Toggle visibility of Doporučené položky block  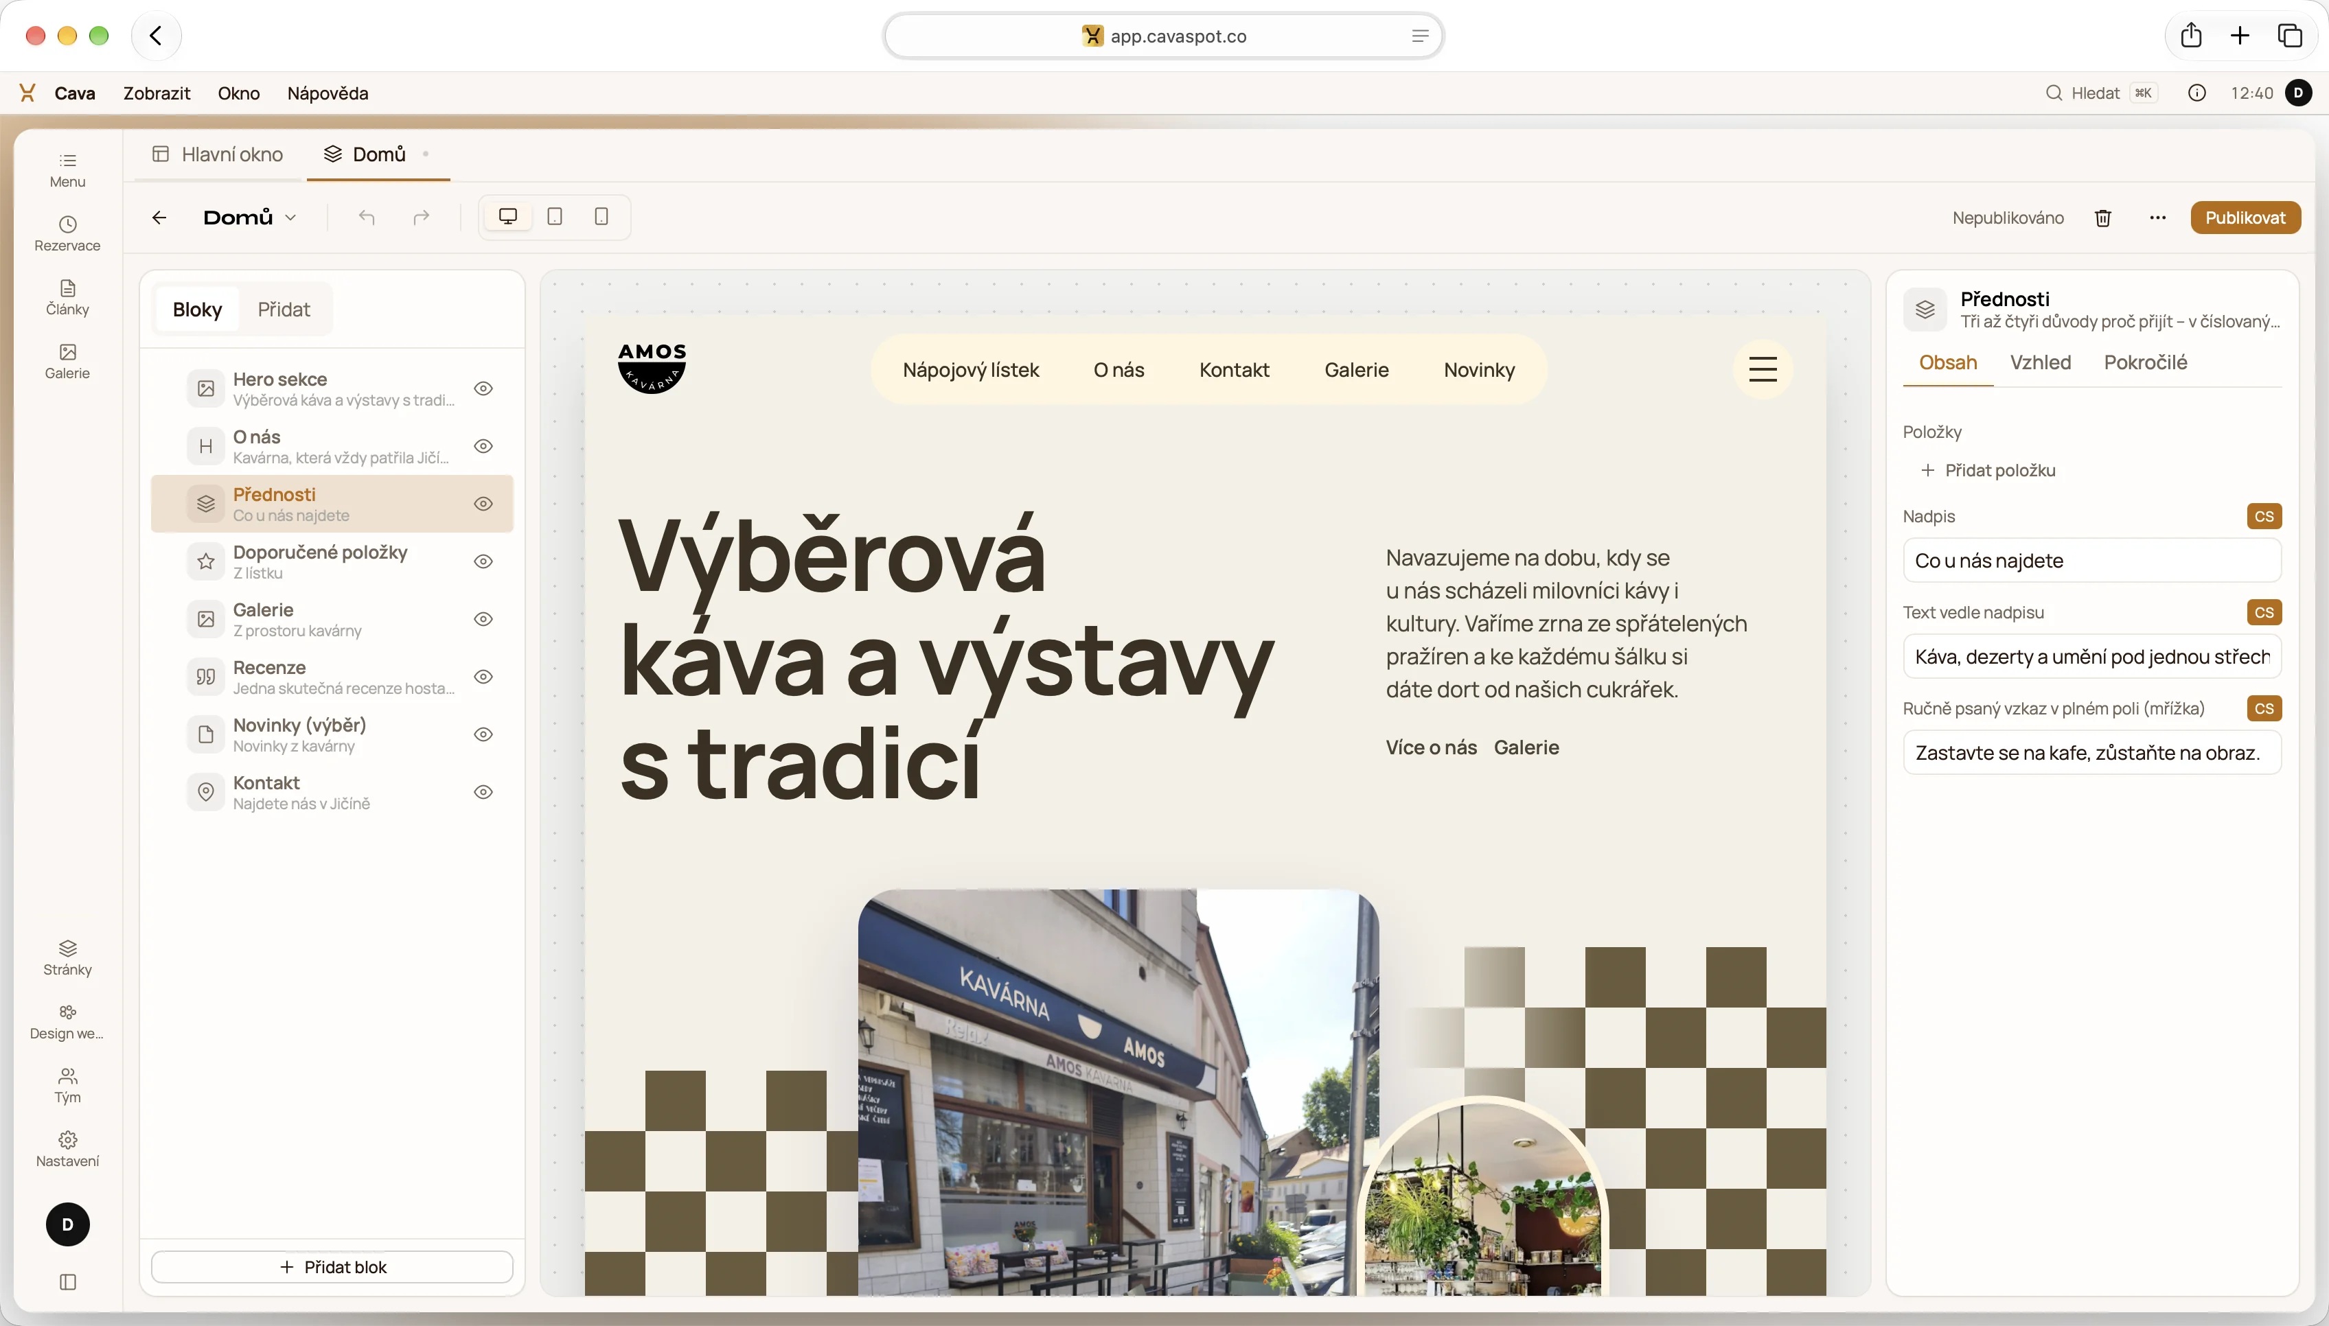(x=483, y=561)
